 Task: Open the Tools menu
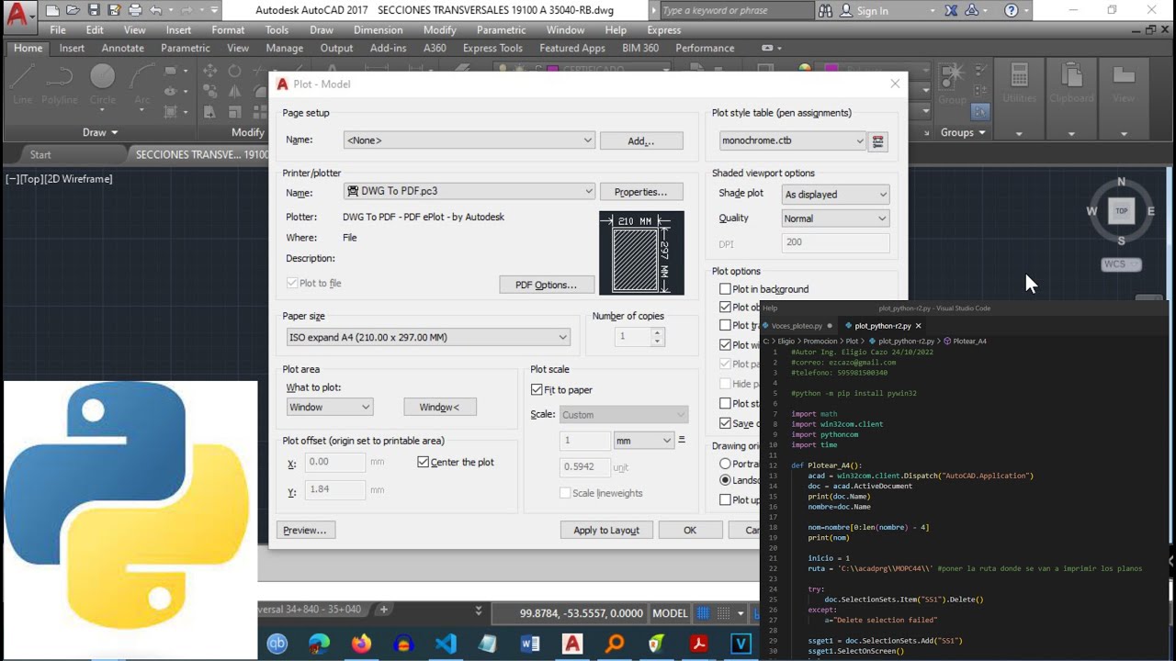(277, 30)
